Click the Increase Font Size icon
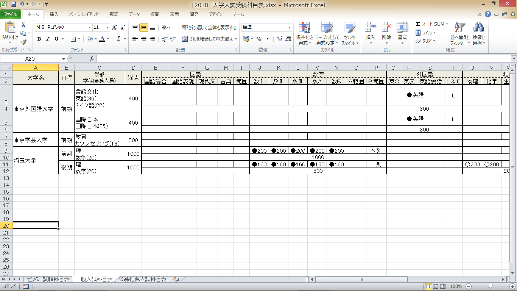 (x=115, y=28)
